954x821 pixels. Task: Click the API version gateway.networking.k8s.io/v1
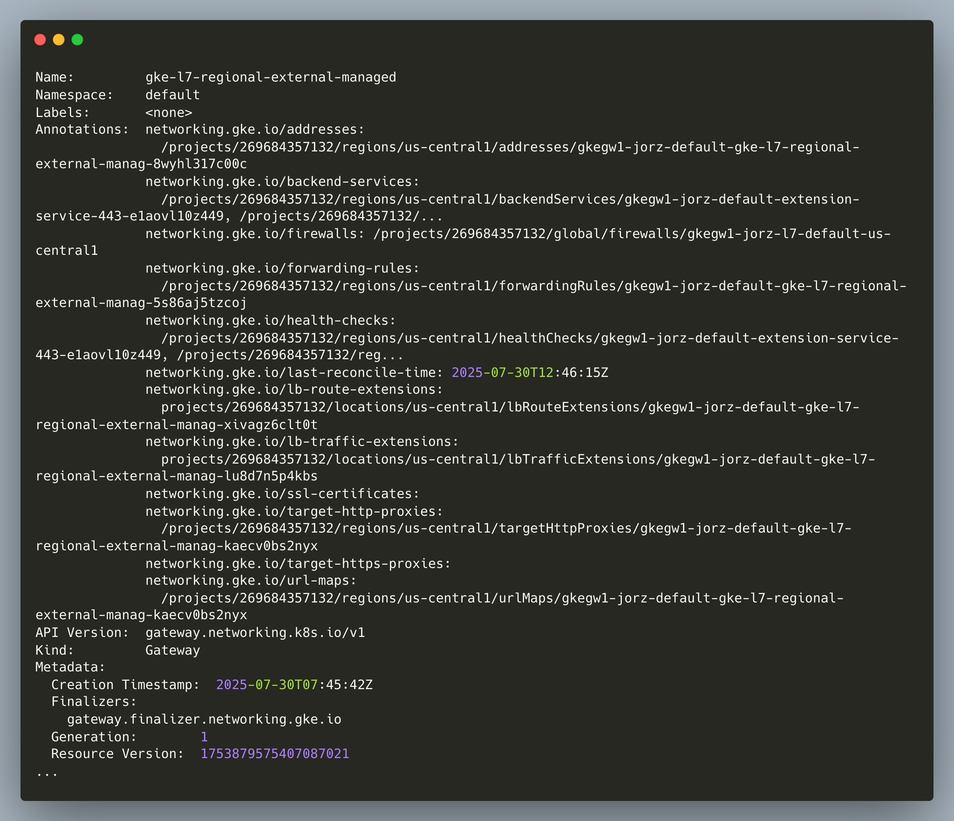click(255, 633)
